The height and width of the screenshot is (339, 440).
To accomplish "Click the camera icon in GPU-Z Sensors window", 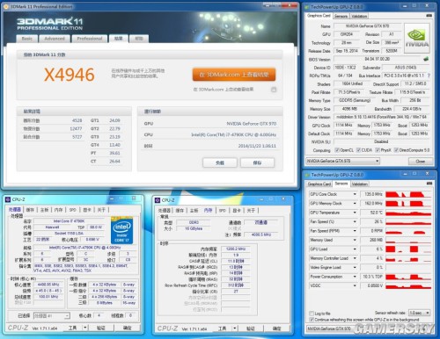I will pos(429,184).
